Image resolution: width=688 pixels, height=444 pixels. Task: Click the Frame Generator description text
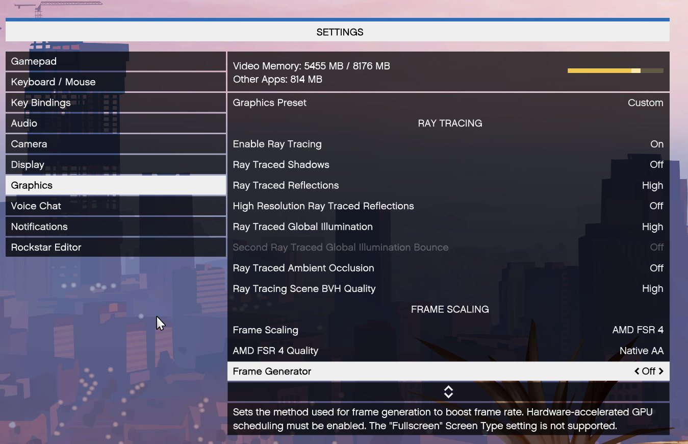pos(443,418)
